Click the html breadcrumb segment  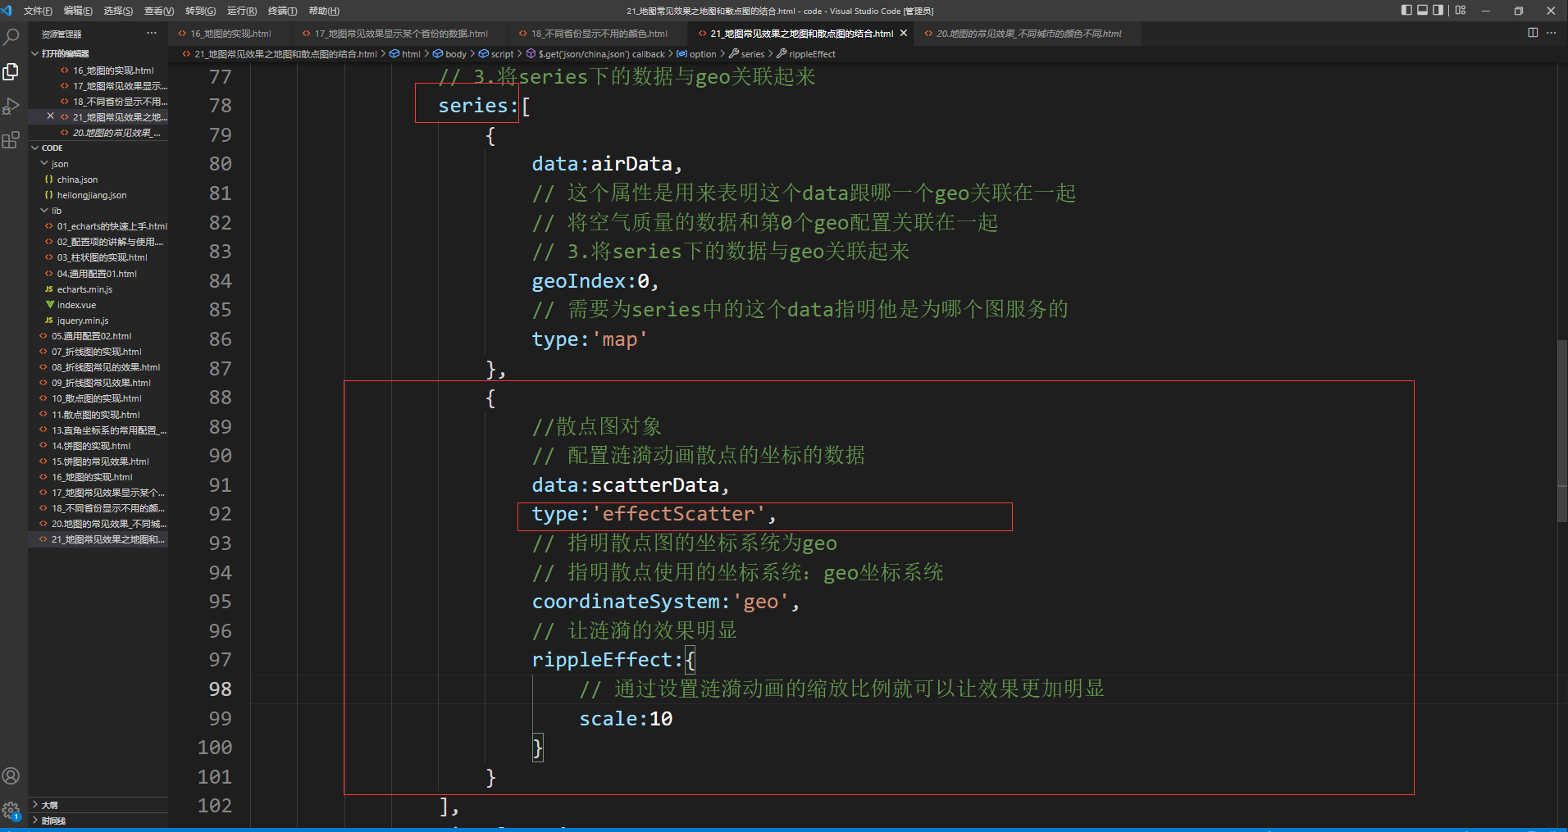[411, 54]
